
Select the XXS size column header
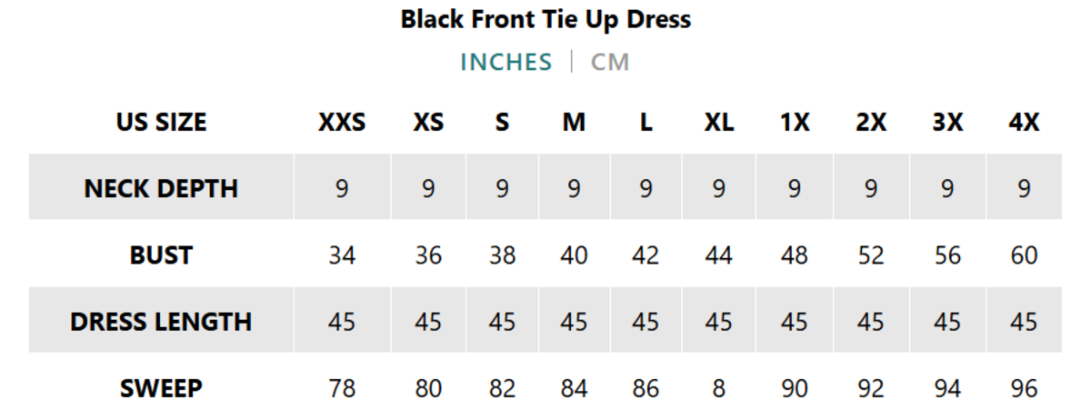click(341, 122)
